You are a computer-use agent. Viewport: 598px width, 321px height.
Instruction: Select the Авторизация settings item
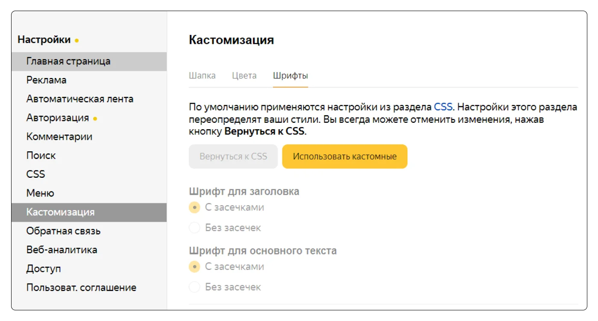click(58, 118)
